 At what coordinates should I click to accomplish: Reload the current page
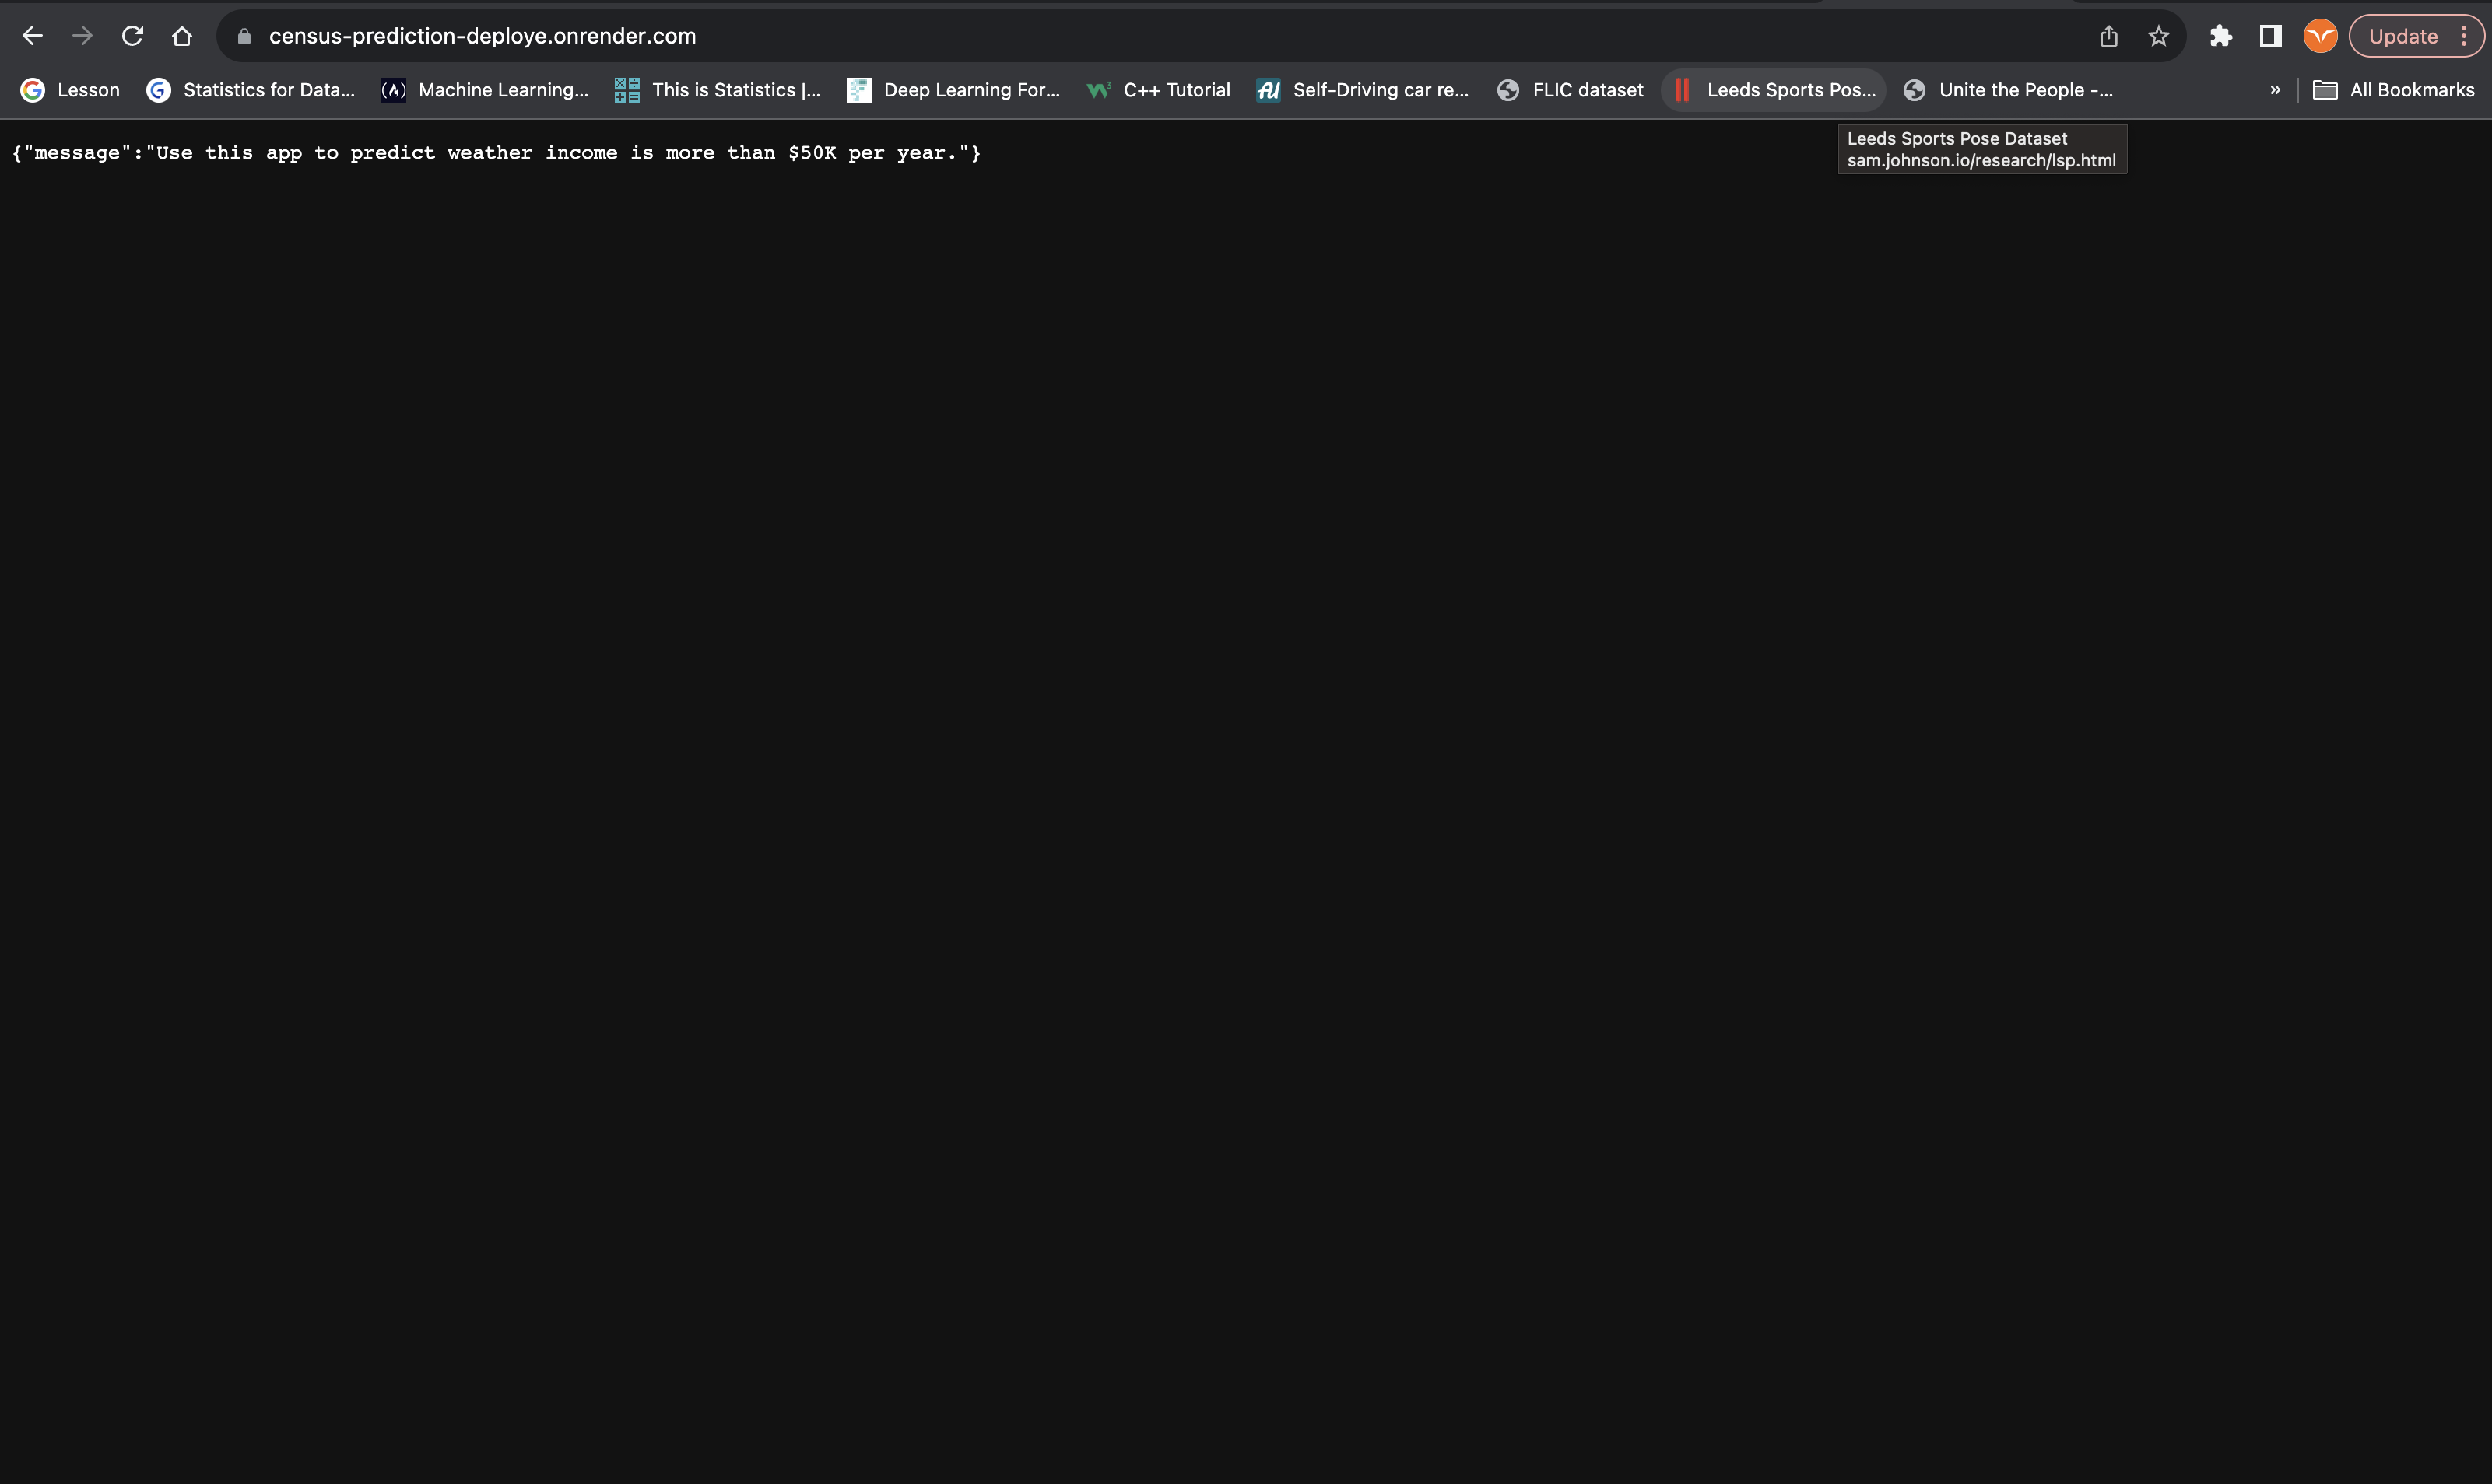tap(132, 36)
